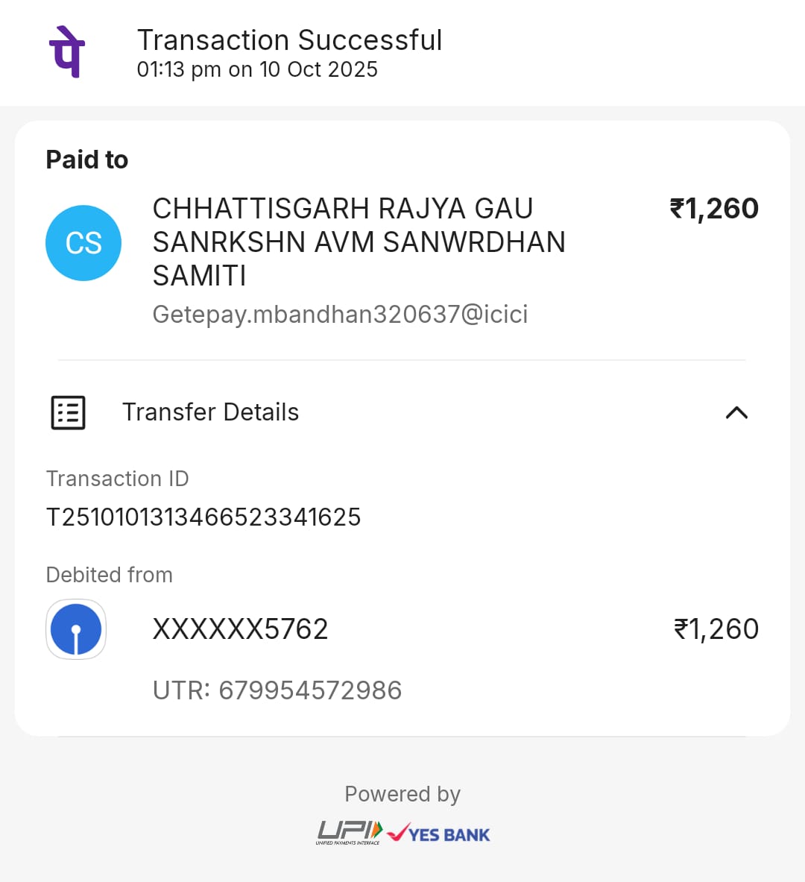The image size is (805, 882).
Task: Click the Debited from label
Action: coord(110,575)
